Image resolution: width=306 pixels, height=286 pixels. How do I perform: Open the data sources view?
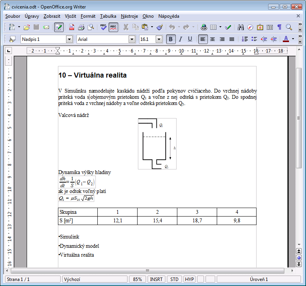click(270, 27)
